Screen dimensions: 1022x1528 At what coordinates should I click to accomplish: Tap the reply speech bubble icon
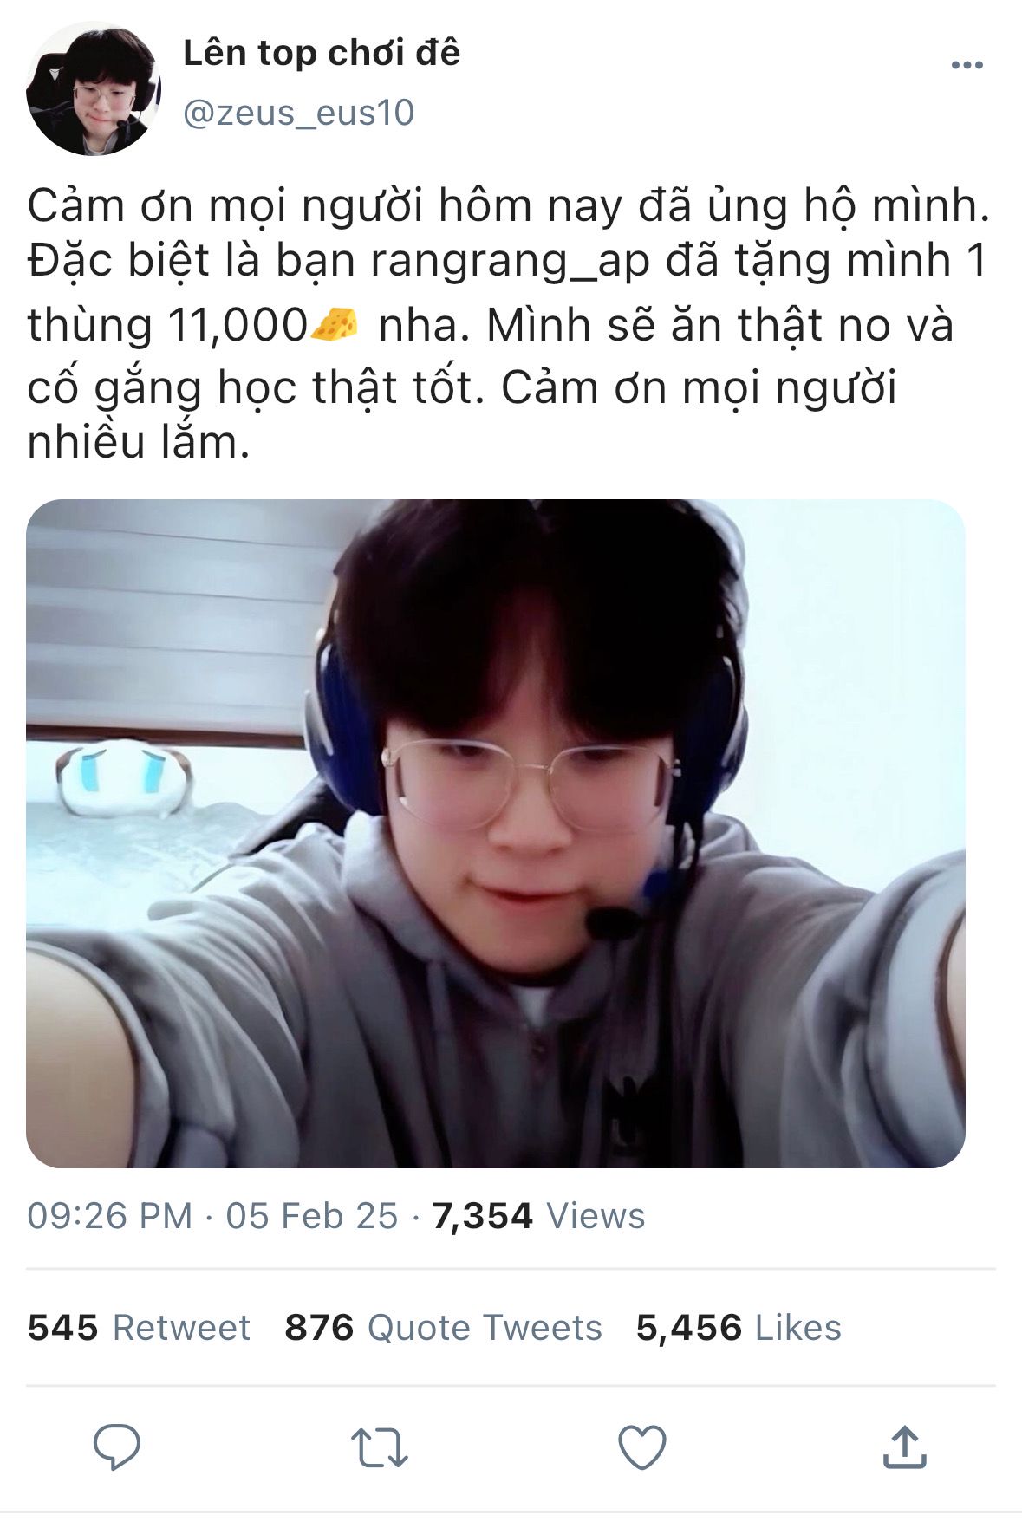click(117, 1447)
